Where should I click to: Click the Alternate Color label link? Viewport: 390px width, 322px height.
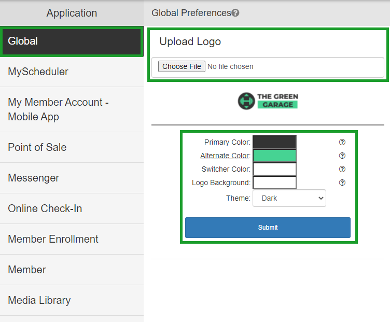[x=225, y=156]
